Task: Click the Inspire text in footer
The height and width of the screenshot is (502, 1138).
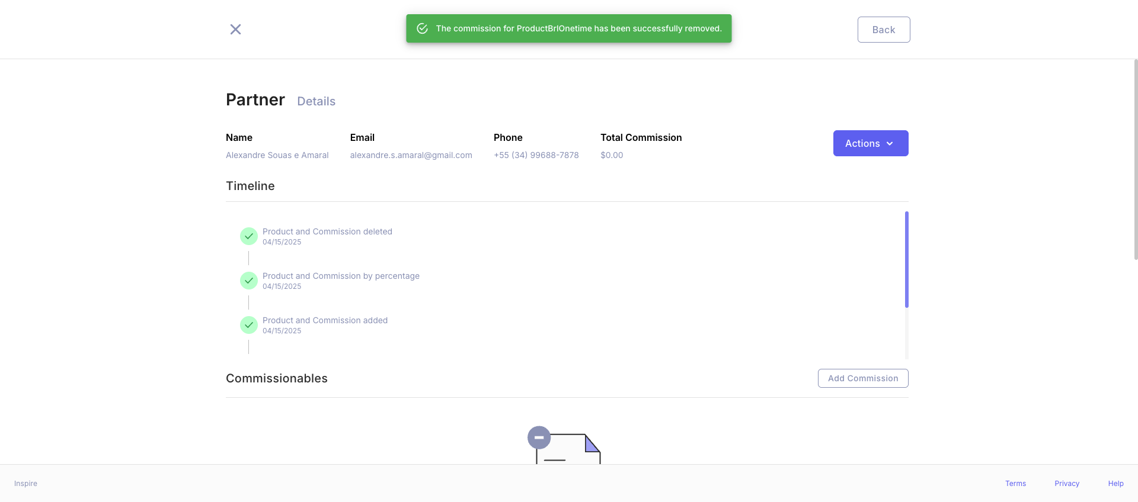Action: point(25,484)
